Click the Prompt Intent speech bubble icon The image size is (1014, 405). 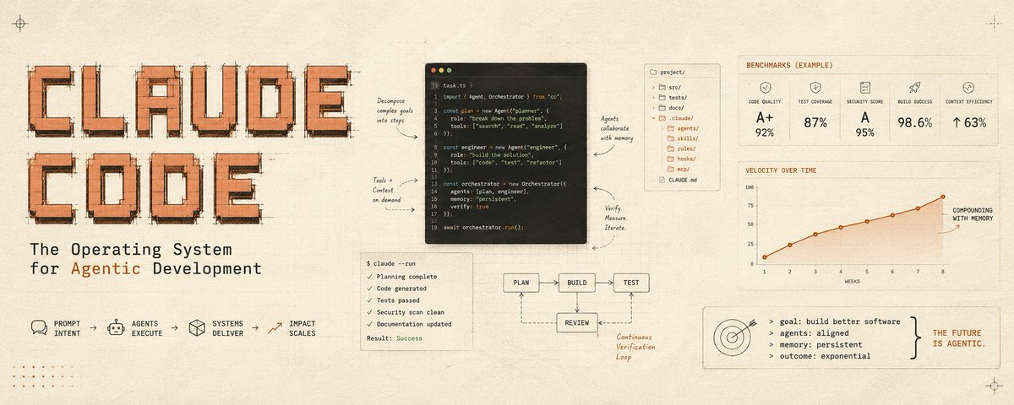coord(39,327)
